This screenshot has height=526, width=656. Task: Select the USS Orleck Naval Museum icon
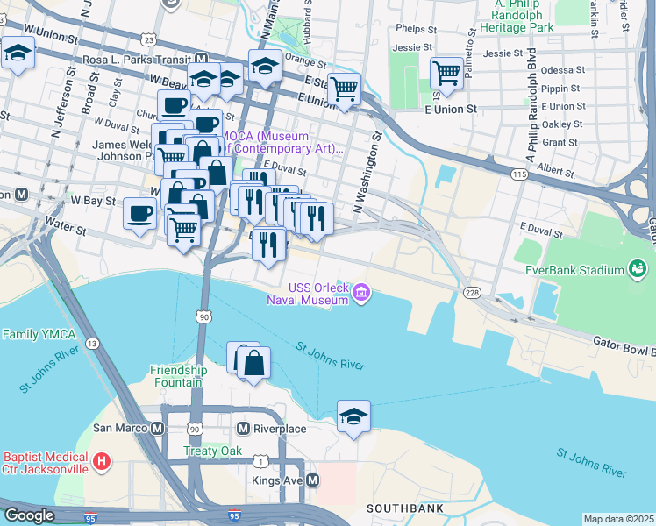click(361, 293)
